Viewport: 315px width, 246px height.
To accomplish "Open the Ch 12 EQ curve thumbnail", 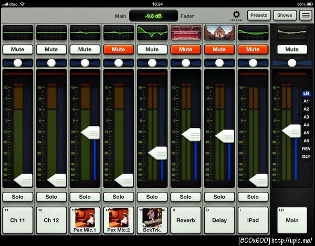I will coord(51,33).
